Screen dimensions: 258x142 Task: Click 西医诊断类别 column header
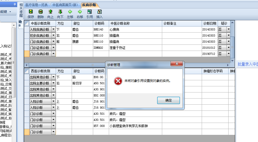point(43,71)
